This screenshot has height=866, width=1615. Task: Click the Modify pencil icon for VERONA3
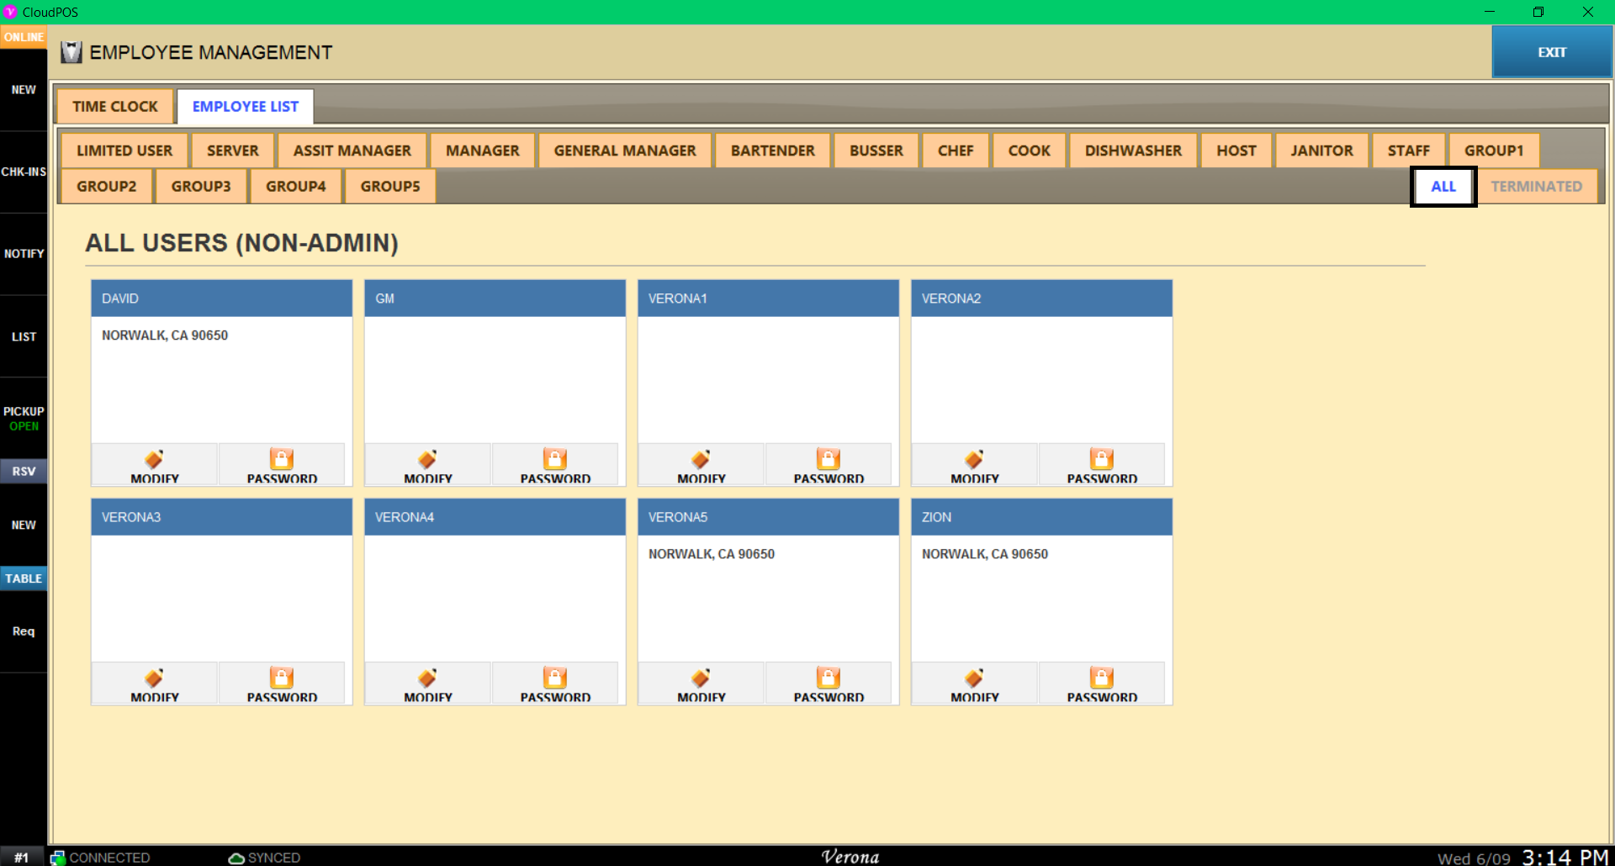click(154, 678)
